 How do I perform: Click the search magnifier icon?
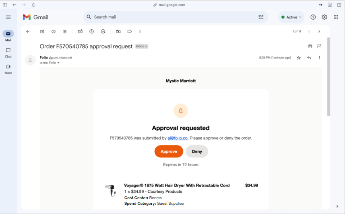[89, 17]
